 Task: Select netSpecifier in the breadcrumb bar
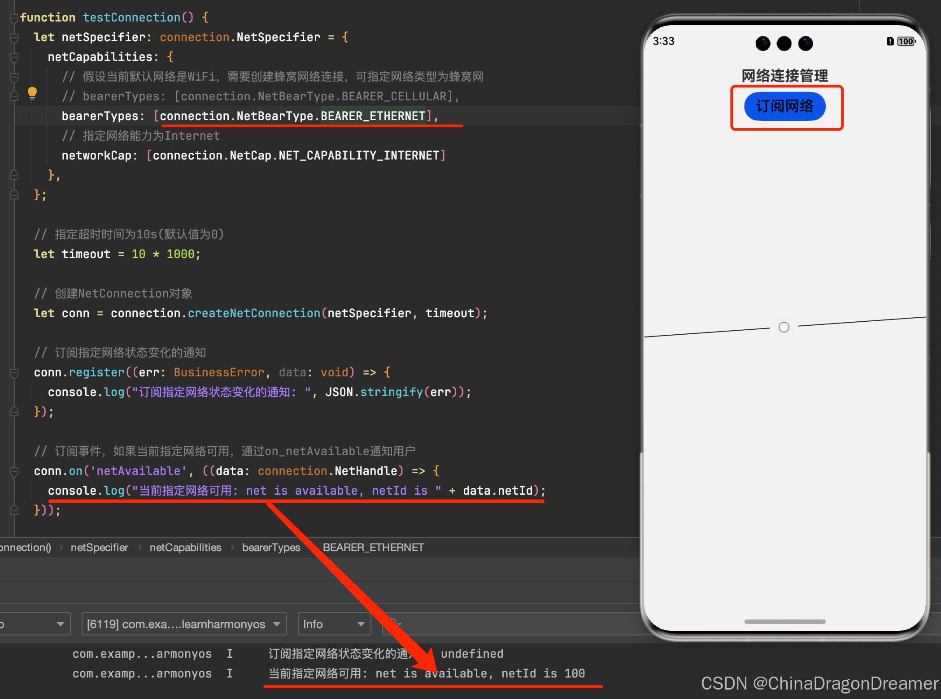pyautogui.click(x=100, y=548)
